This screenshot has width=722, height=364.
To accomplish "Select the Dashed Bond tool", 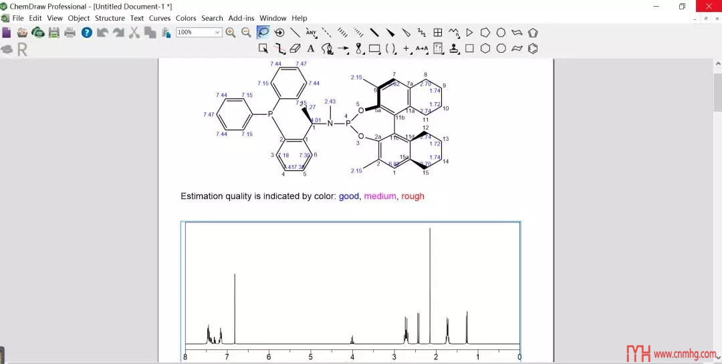I will 326,33.
